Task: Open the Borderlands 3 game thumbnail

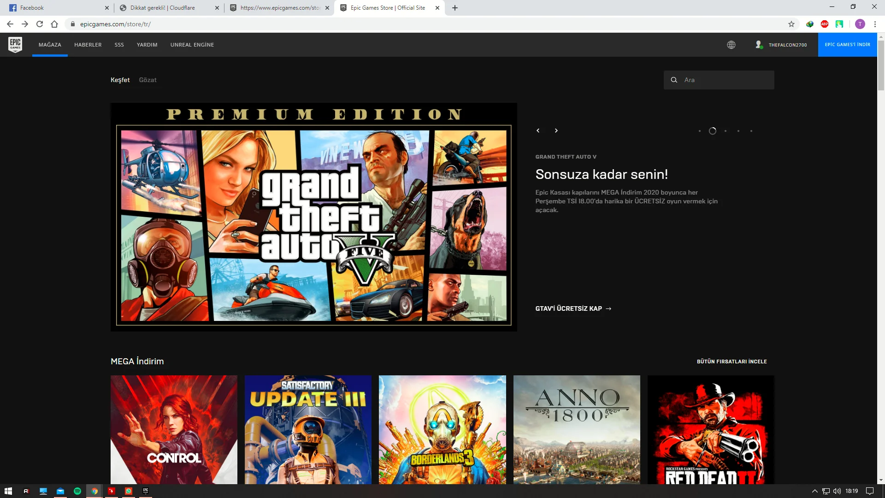Action: click(x=442, y=429)
